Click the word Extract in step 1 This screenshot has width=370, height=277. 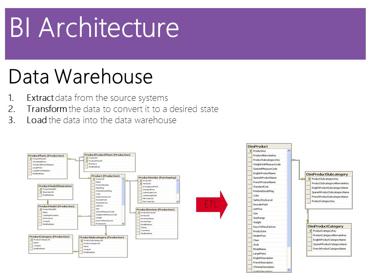point(40,98)
